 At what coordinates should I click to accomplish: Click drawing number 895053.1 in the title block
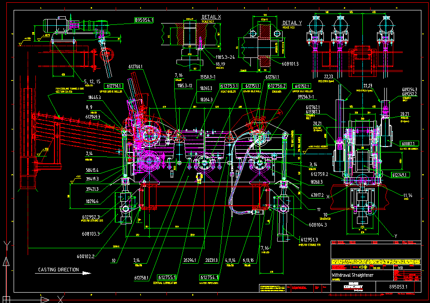(399, 287)
